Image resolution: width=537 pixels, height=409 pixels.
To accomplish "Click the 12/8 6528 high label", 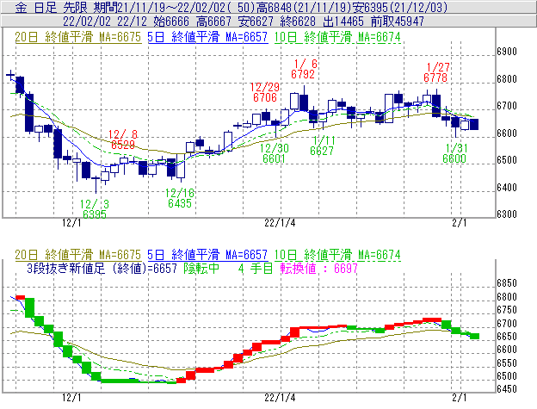I will click(x=122, y=139).
